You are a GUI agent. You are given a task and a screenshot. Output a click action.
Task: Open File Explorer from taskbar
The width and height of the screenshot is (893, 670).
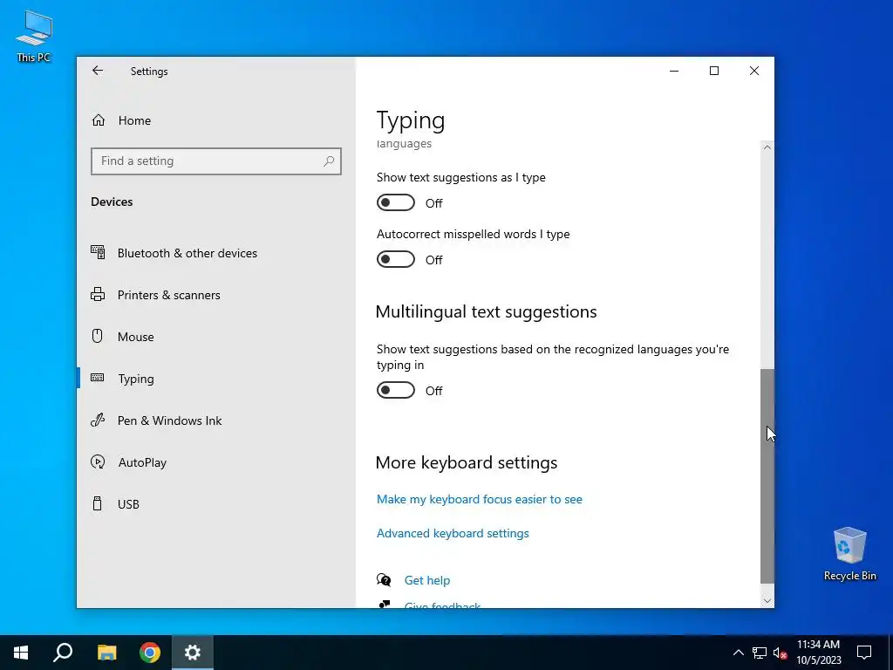point(106,653)
